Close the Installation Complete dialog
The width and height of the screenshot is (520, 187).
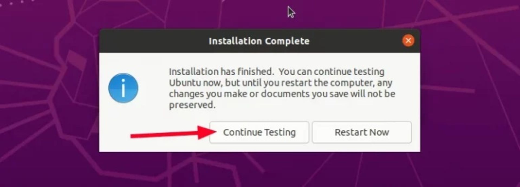coord(408,41)
